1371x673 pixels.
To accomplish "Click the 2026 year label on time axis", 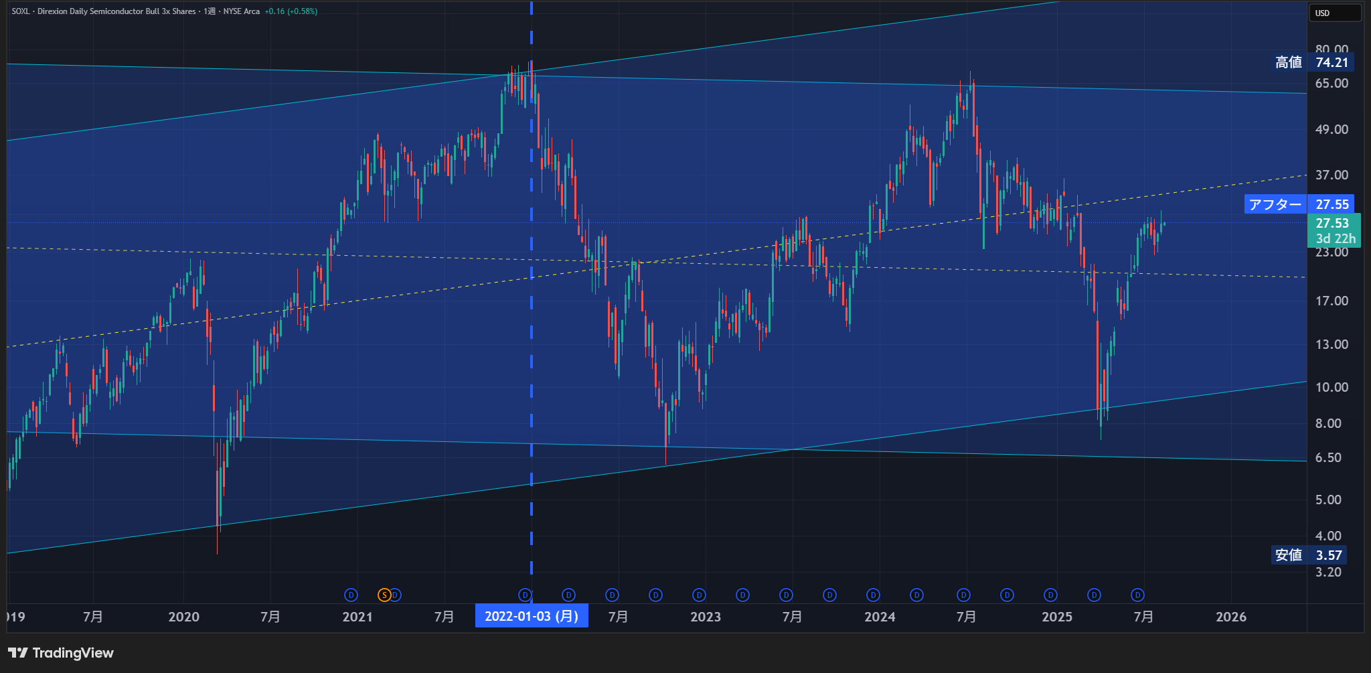I will pyautogui.click(x=1231, y=617).
